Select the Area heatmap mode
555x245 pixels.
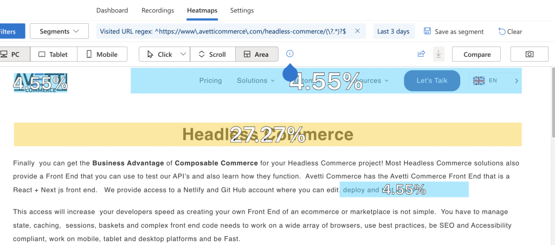click(x=256, y=55)
